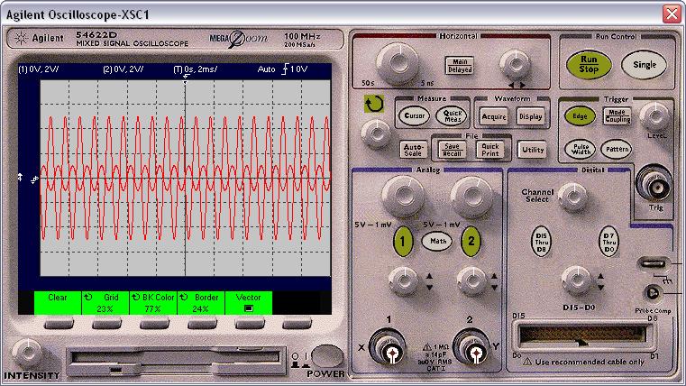The image size is (686, 386).
Task: Open the Save Recall menu
Action: point(452,150)
